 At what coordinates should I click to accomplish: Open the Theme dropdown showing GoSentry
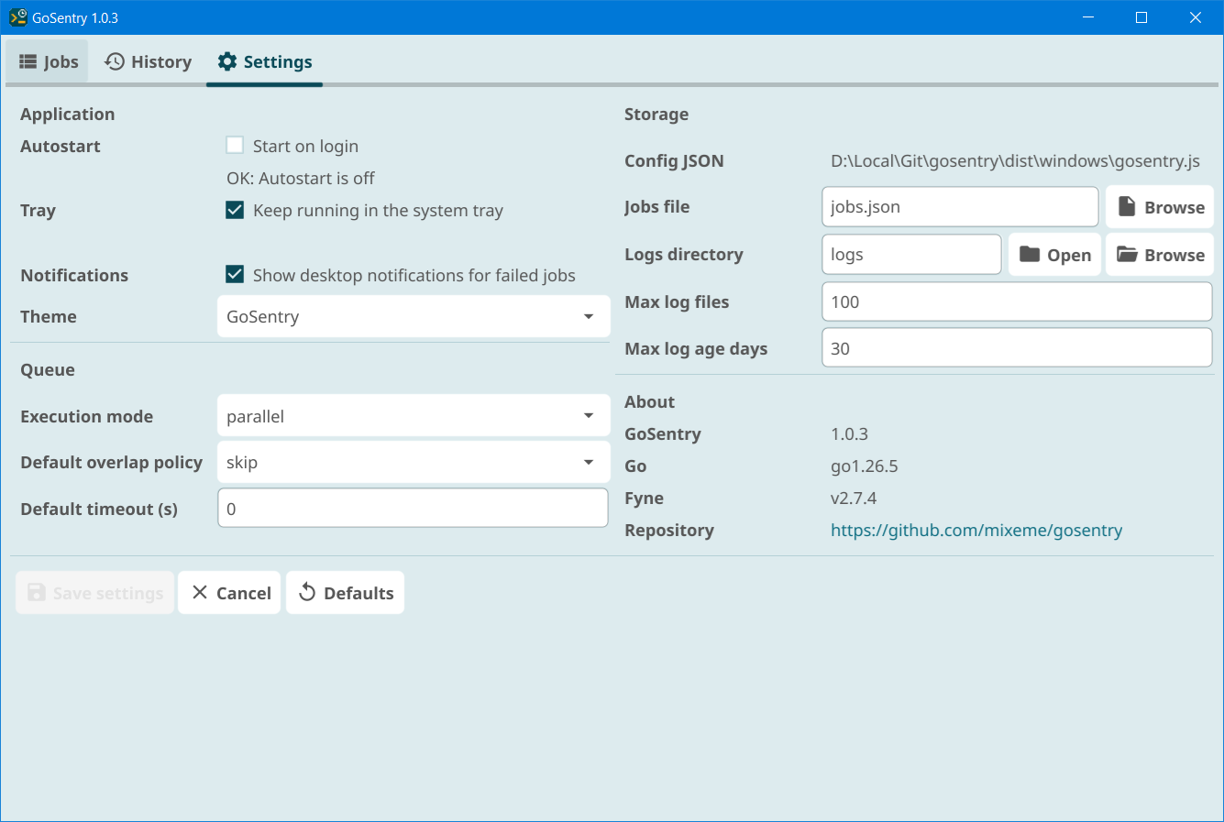[414, 317]
